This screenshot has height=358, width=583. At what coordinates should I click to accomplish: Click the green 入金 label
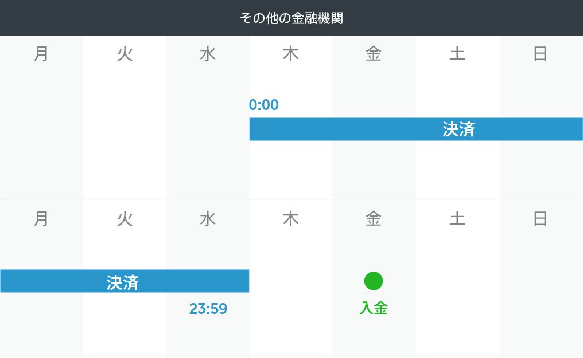pyautogui.click(x=374, y=309)
